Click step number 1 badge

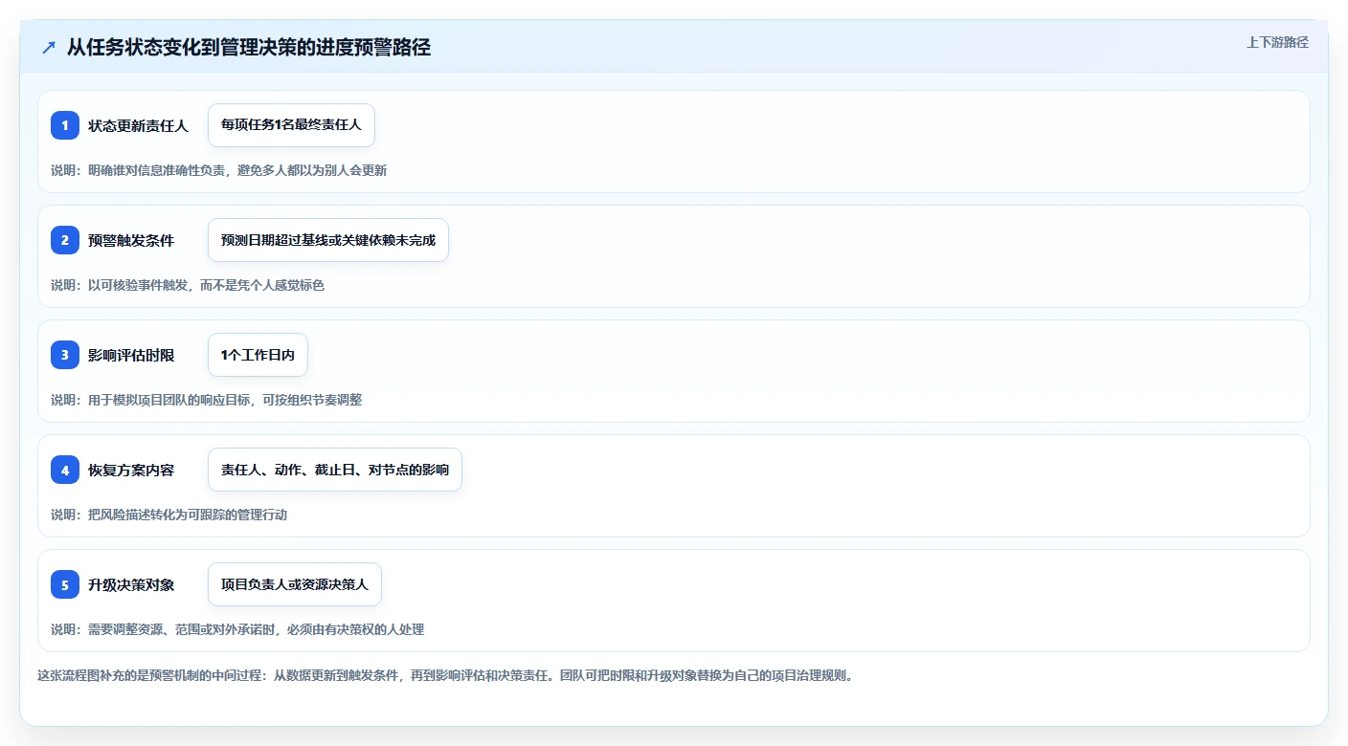65,125
